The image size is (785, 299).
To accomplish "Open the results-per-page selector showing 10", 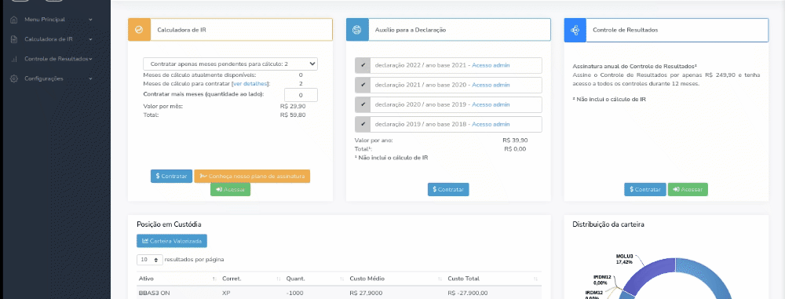I will coord(150,260).
